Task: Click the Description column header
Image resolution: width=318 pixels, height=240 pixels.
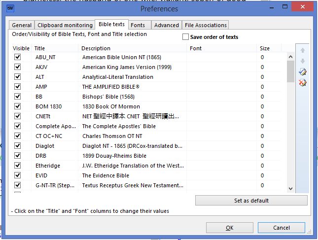Action: click(133, 48)
